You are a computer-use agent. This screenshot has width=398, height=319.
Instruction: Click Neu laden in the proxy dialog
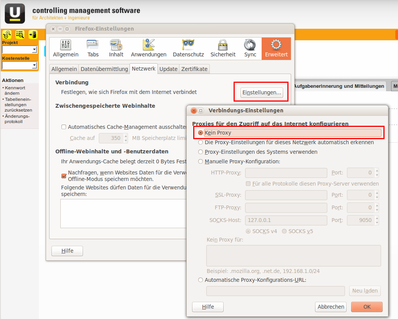click(x=365, y=291)
